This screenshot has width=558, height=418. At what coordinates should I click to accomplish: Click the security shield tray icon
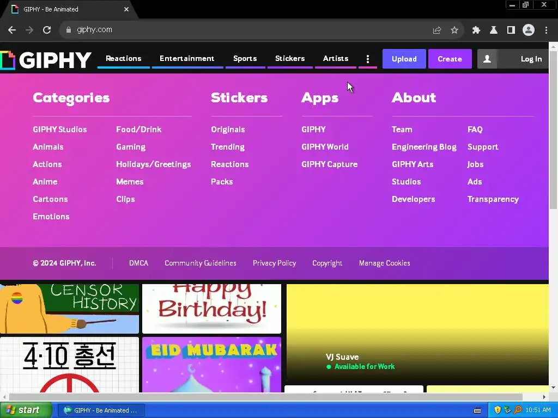tap(498, 410)
